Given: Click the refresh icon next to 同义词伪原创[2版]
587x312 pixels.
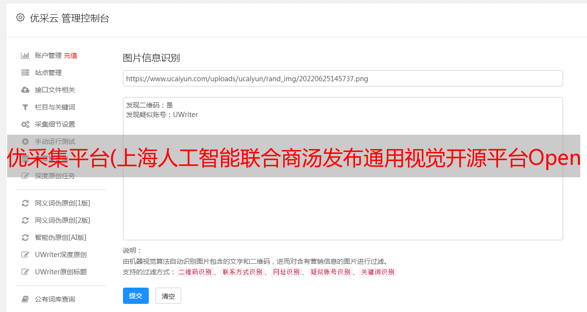Looking at the screenshot, I should point(25,220).
